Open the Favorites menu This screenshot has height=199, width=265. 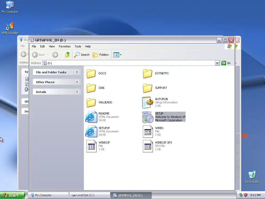click(x=64, y=46)
